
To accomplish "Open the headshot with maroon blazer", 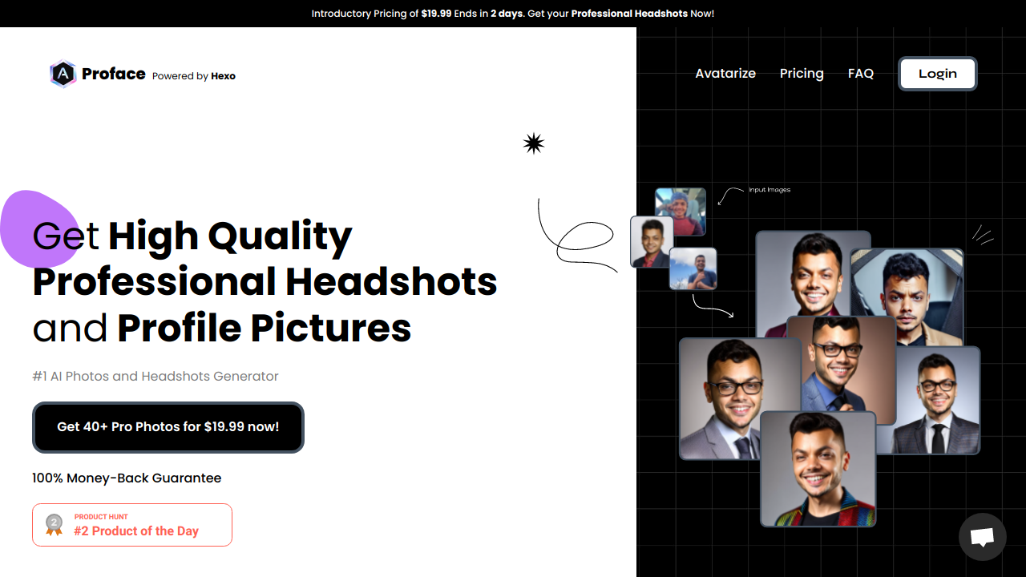I will point(814,272).
